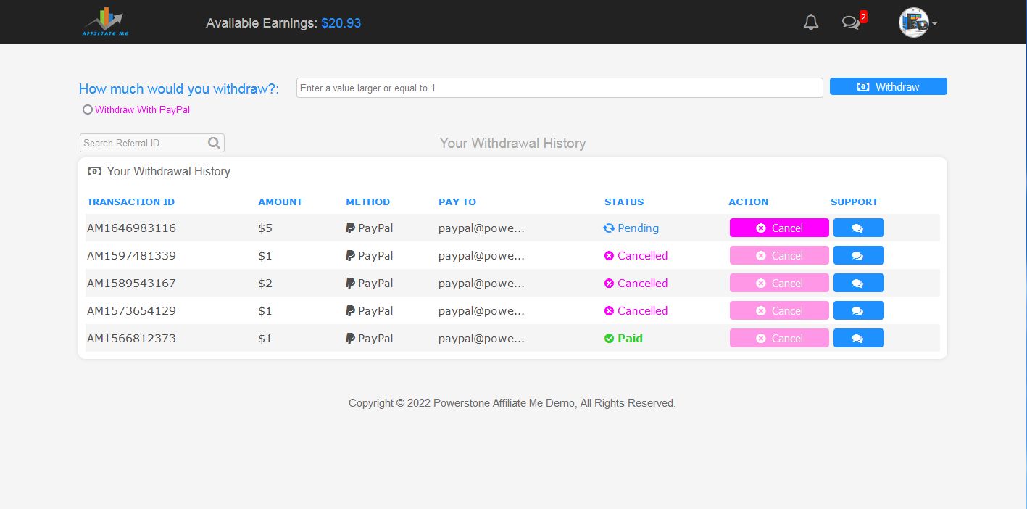Click the Amount column header
The image size is (1027, 509).
pos(280,202)
